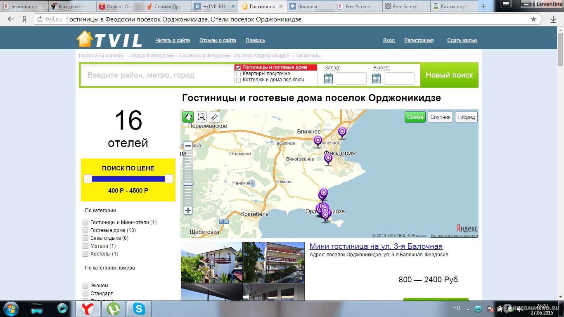Click the Заезд date input field

pos(351,78)
